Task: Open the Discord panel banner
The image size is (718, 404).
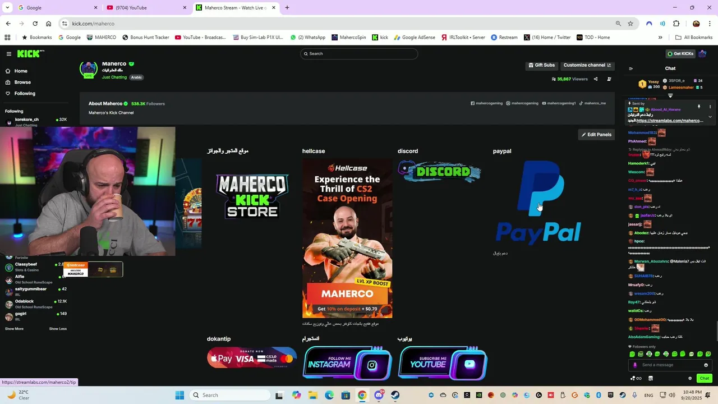Action: [x=440, y=172]
